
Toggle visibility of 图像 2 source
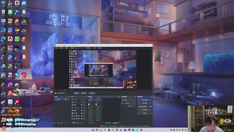pyautogui.click(x=82, y=111)
